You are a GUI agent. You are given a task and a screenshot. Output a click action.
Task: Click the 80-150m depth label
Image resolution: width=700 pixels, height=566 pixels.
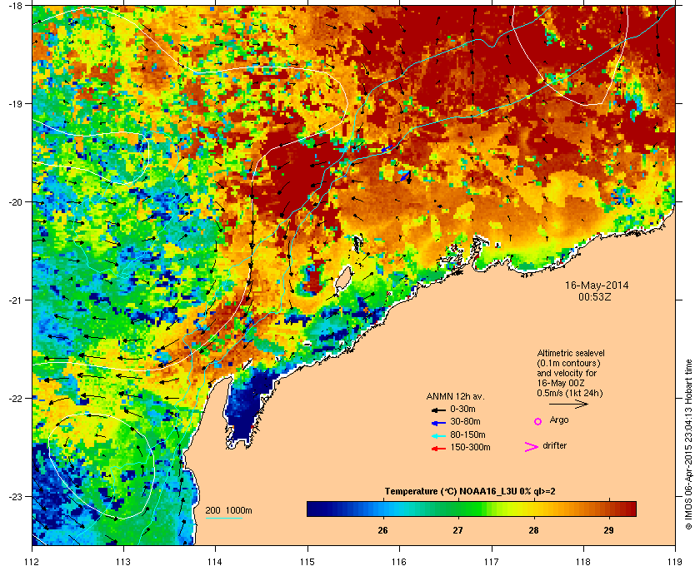coord(467,434)
